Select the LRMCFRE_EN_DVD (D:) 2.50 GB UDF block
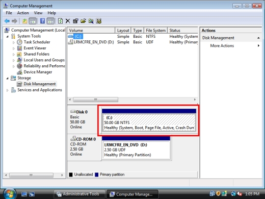The height and width of the screenshot is (199, 265). (x=136, y=150)
